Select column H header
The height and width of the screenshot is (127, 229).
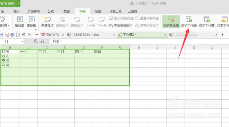tap(139, 47)
